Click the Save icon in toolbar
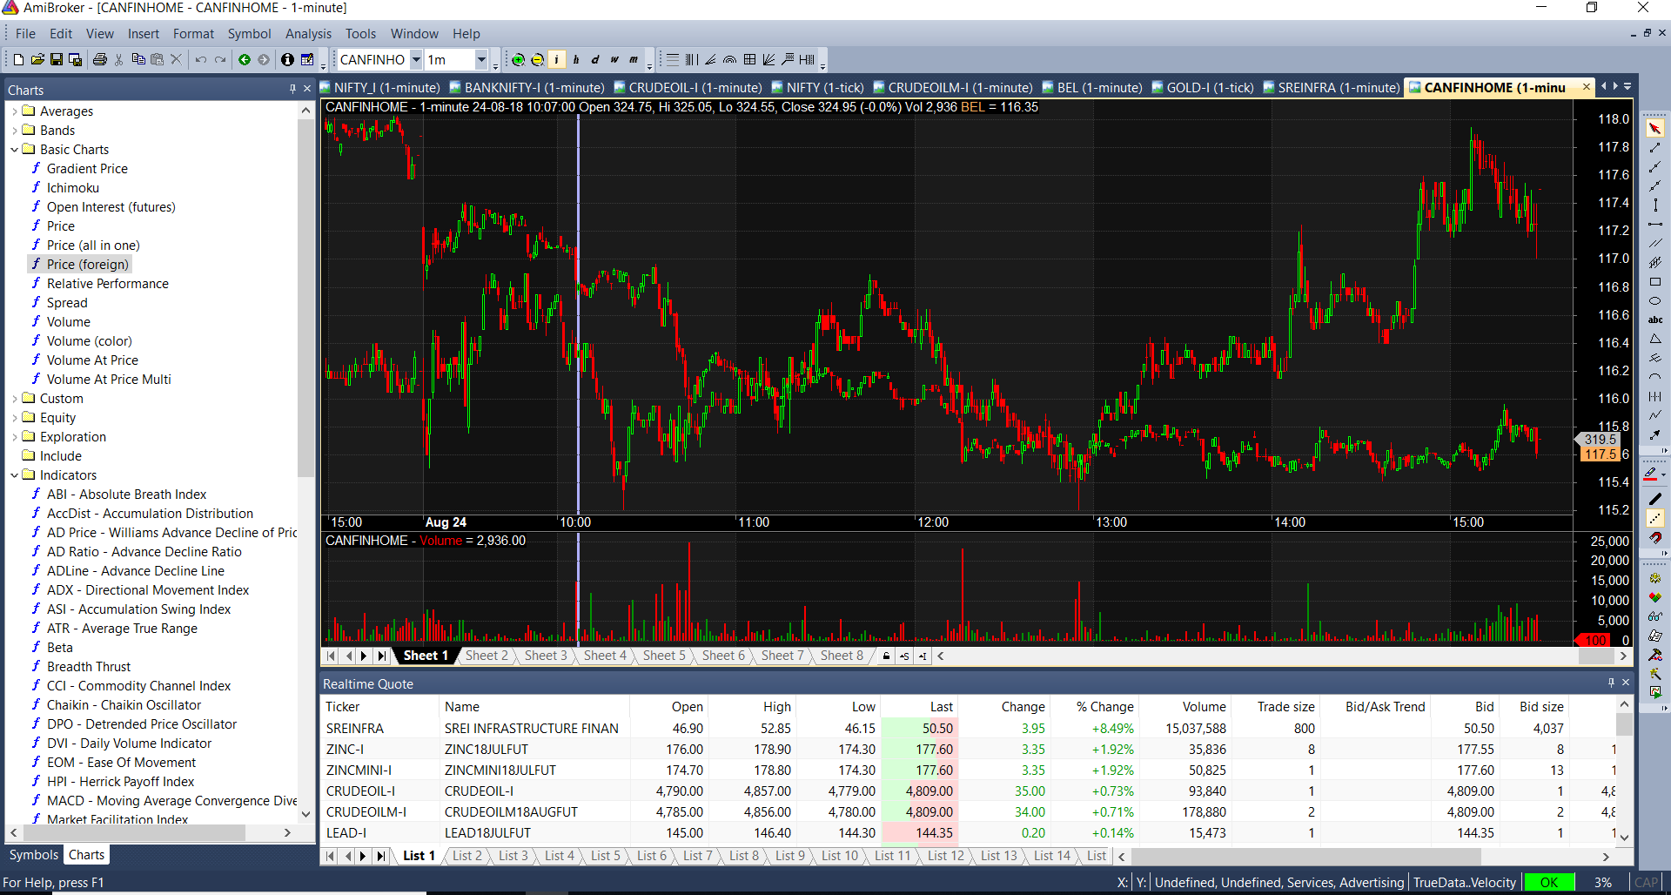Viewport: 1671px width, 895px height. pyautogui.click(x=57, y=59)
